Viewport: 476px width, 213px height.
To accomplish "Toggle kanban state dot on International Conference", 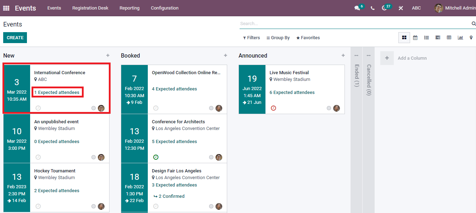I will pos(94,108).
